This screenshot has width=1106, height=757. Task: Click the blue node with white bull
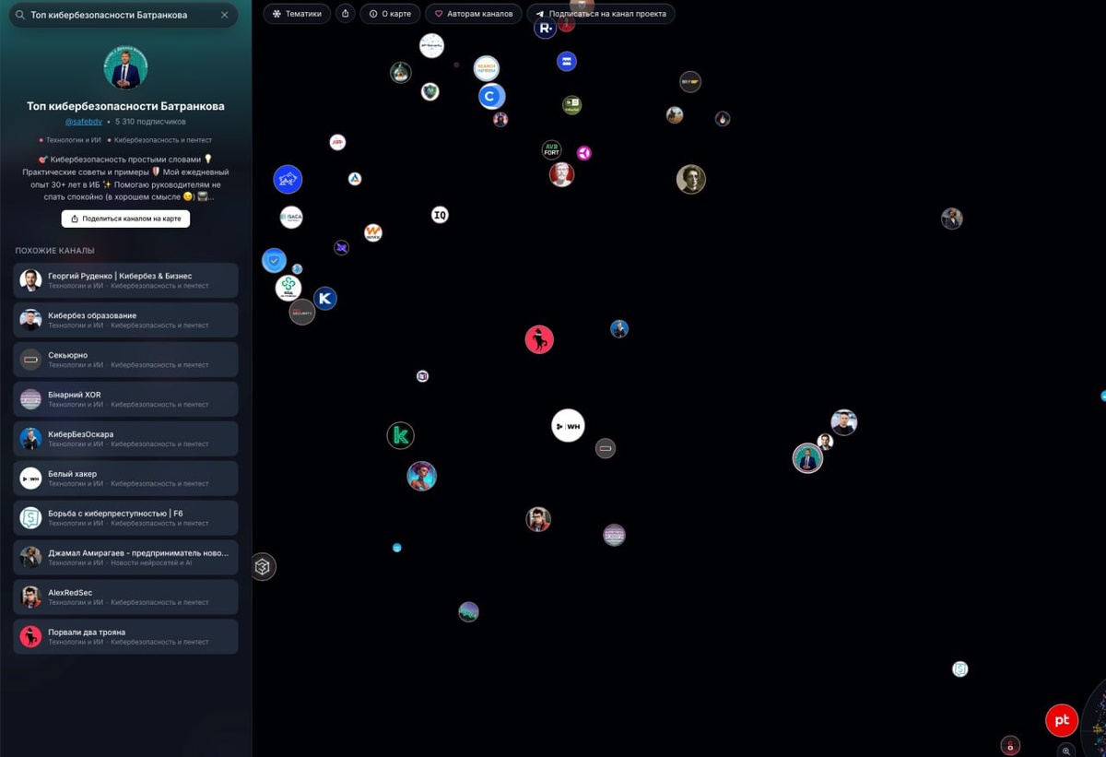288,179
